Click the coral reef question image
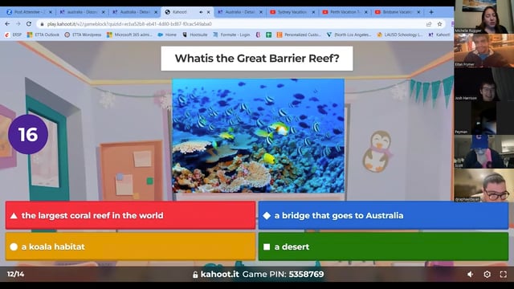 pyautogui.click(x=259, y=136)
